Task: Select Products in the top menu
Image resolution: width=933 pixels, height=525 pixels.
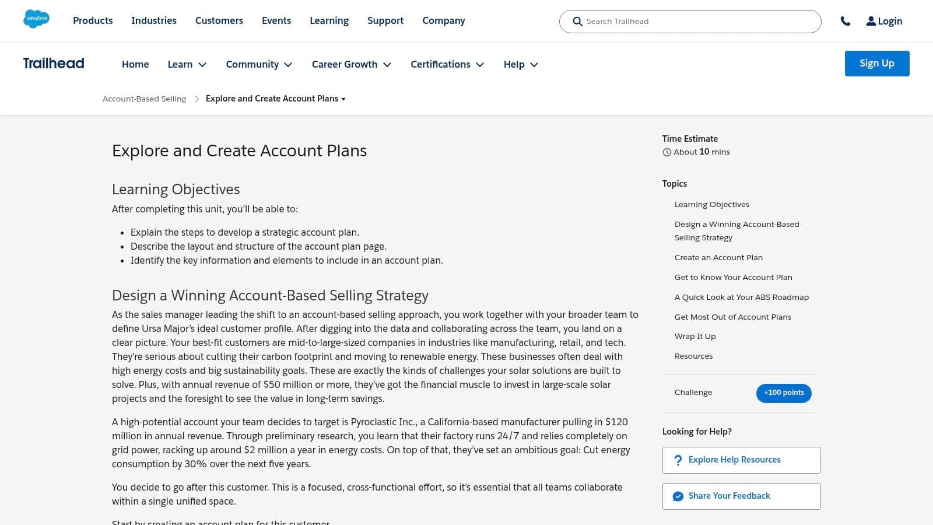Action: (x=92, y=20)
